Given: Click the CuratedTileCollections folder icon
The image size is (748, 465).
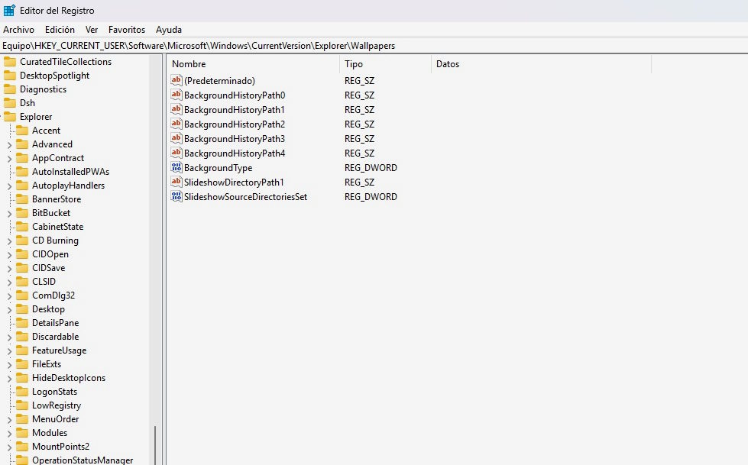Looking at the screenshot, I should click(9, 62).
